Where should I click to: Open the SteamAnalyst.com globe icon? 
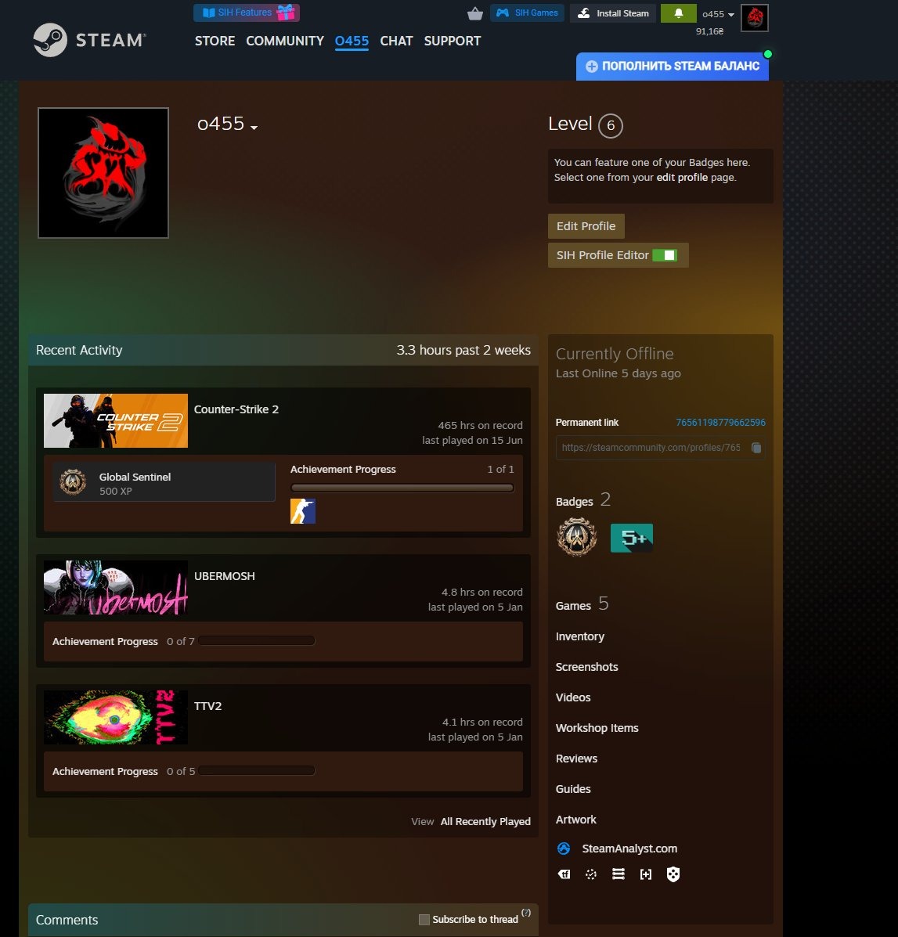564,849
